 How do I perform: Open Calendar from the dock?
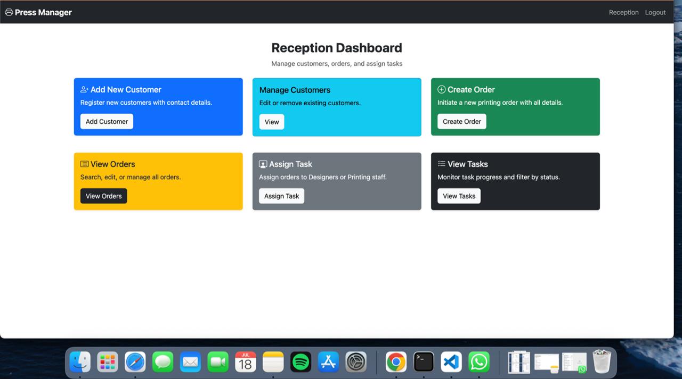246,362
